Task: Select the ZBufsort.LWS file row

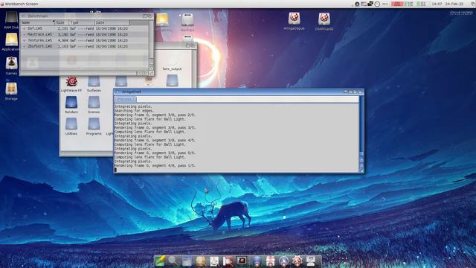Action: tap(85, 46)
